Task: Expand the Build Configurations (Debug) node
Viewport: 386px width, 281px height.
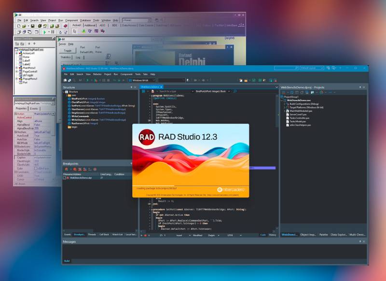Action: [285, 104]
